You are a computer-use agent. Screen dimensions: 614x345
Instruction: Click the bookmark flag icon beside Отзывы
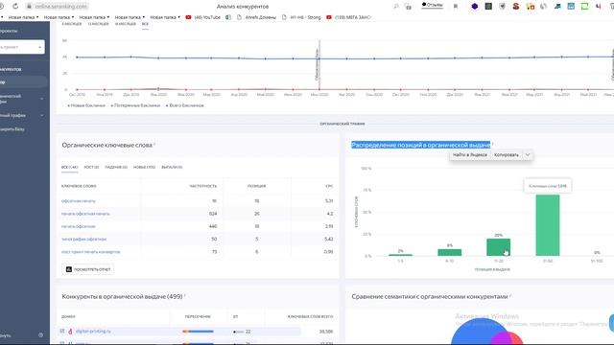[456, 7]
